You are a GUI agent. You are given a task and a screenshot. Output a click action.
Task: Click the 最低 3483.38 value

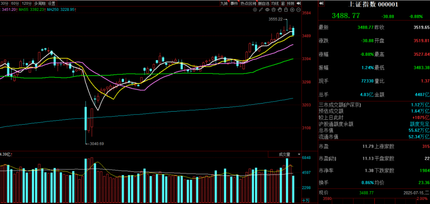(x=422, y=68)
